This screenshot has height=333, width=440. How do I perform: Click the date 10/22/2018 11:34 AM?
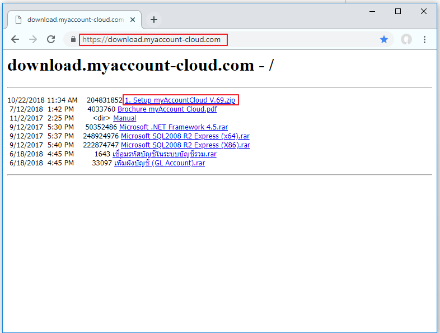click(43, 100)
